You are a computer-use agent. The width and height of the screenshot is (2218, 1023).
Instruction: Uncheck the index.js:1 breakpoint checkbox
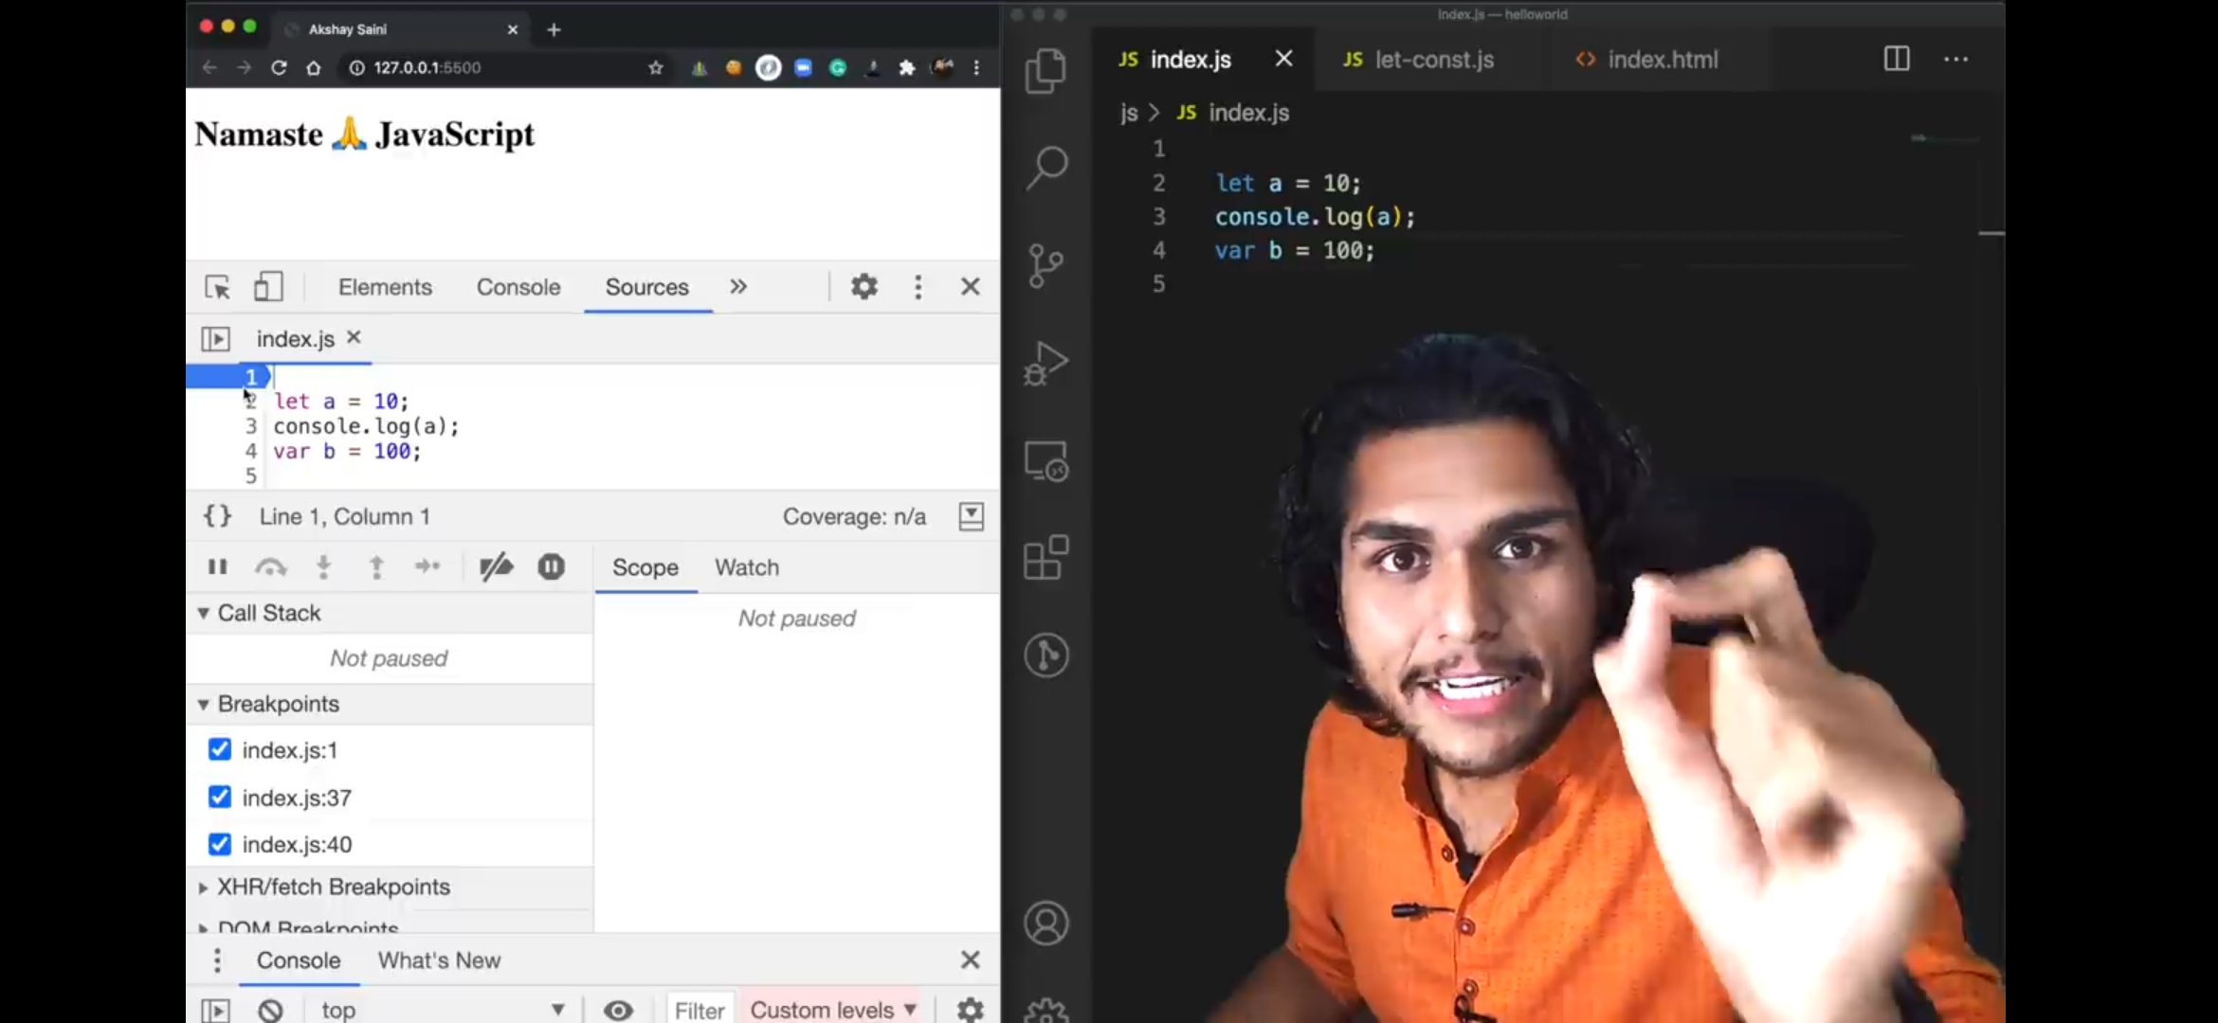(219, 749)
